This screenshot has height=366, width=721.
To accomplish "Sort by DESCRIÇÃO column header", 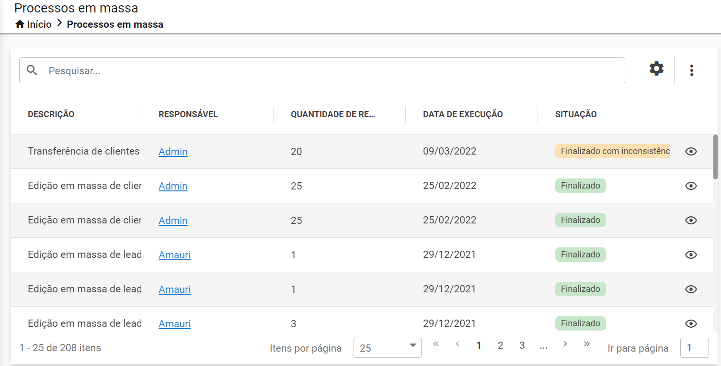I will [x=51, y=114].
